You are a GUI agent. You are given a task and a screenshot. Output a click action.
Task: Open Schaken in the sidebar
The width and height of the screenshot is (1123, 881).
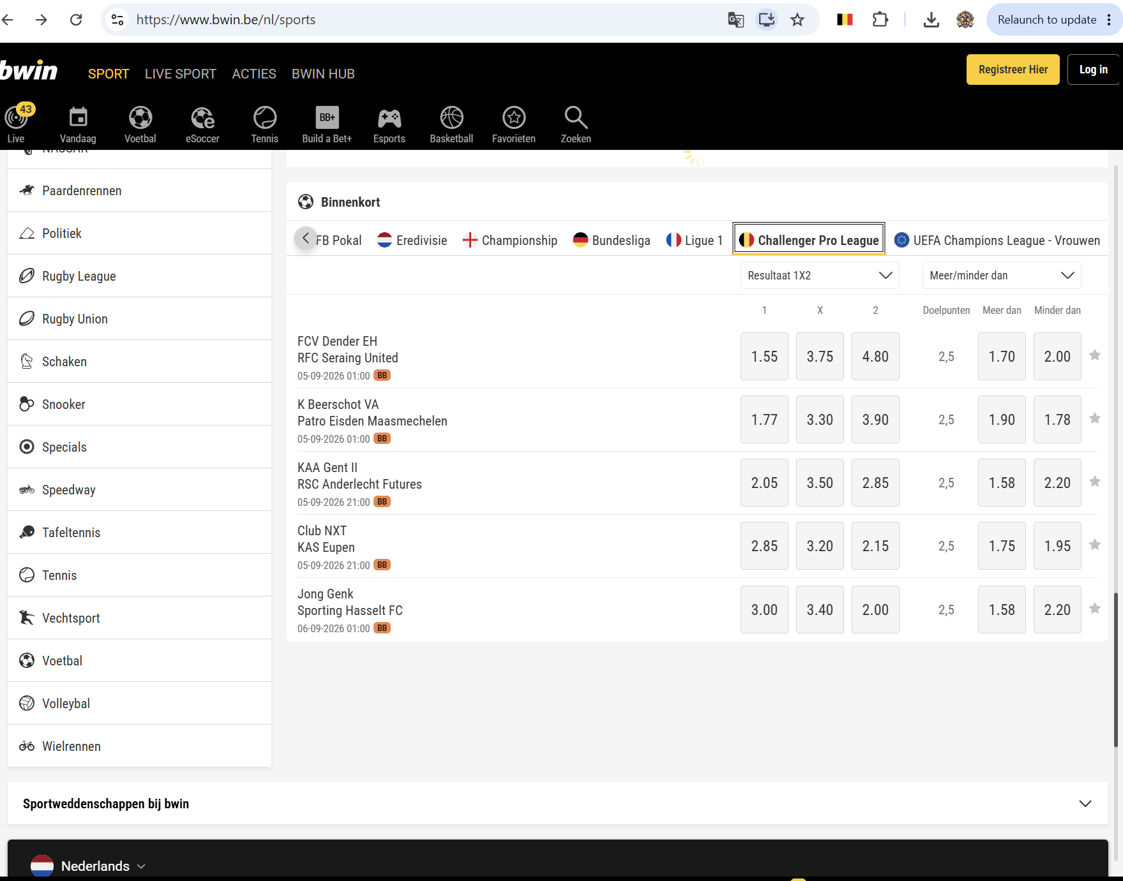point(139,361)
